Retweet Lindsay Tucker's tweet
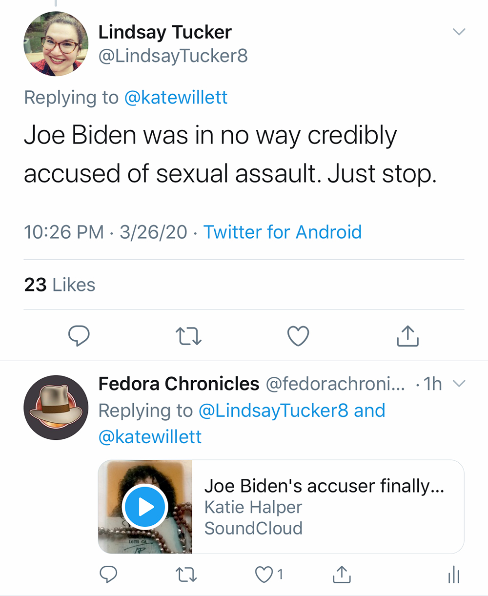This screenshot has width=488, height=596. tap(188, 336)
